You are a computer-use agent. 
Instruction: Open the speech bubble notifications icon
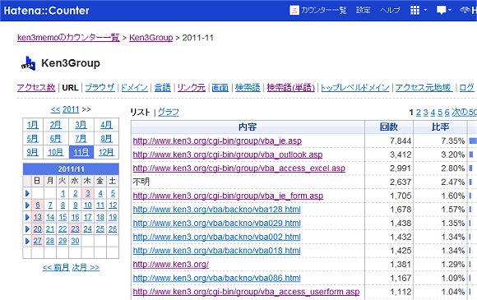click(441, 11)
